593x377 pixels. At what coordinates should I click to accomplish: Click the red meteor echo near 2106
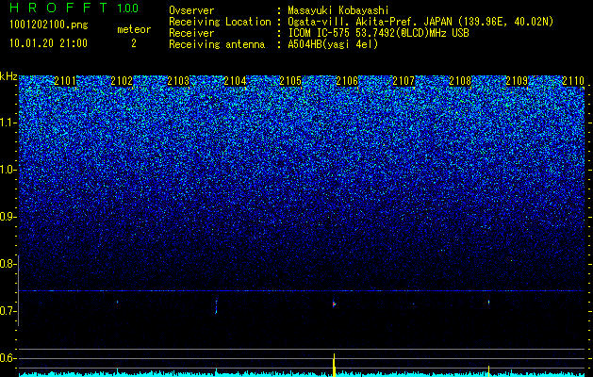point(334,304)
